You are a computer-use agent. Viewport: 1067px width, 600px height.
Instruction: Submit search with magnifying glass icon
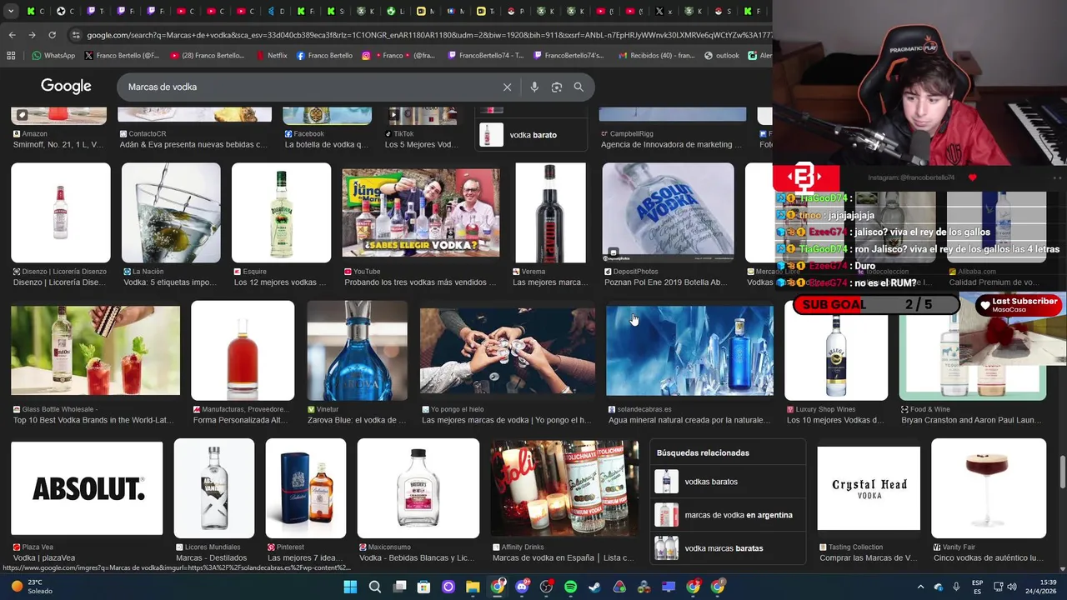579,87
